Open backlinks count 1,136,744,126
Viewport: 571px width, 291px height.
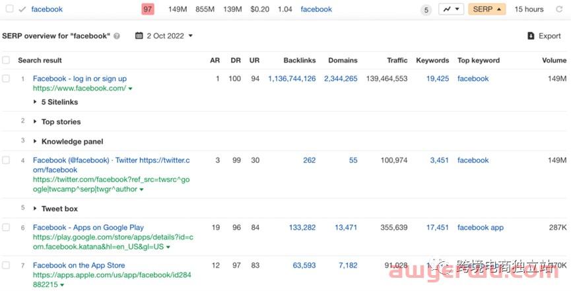(292, 79)
